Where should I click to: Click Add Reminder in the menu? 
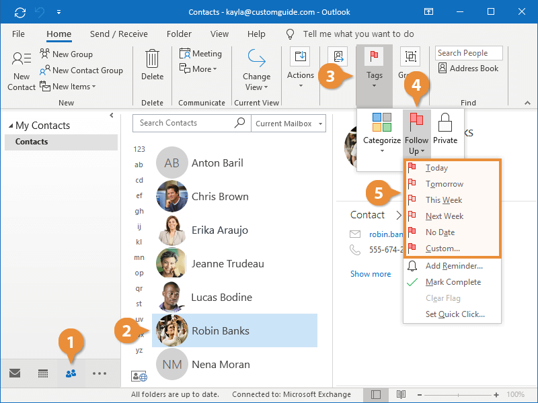[x=452, y=266]
